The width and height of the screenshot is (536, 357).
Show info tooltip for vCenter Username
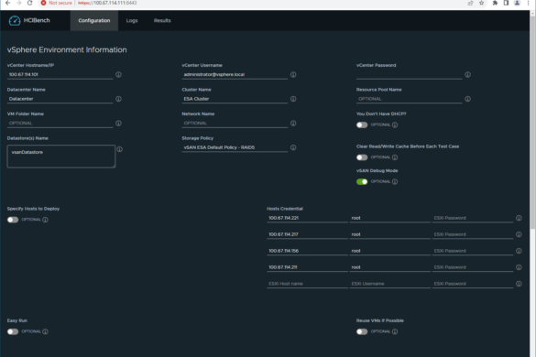point(293,74)
